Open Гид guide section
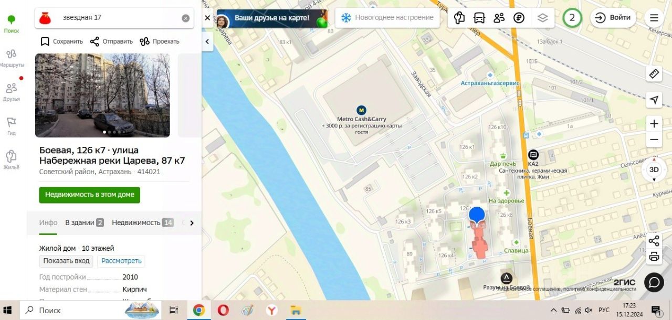 click(12, 126)
